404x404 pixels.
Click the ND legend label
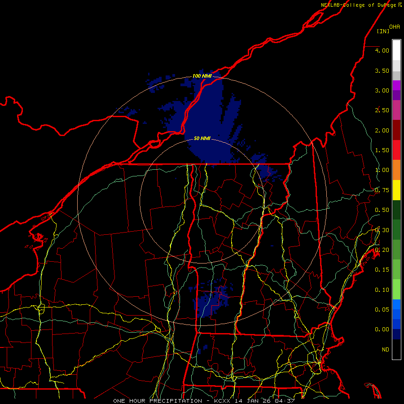(x=386, y=350)
